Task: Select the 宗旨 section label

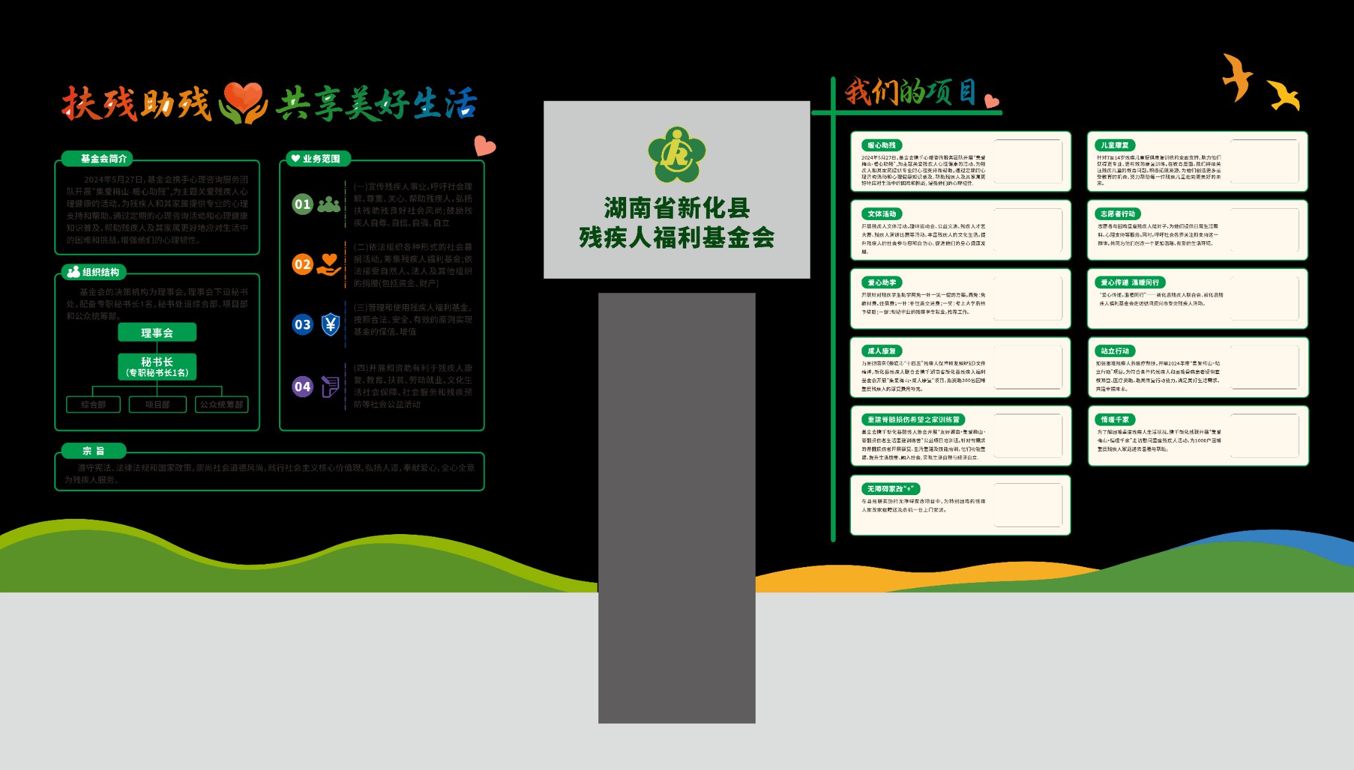Action: (x=93, y=451)
